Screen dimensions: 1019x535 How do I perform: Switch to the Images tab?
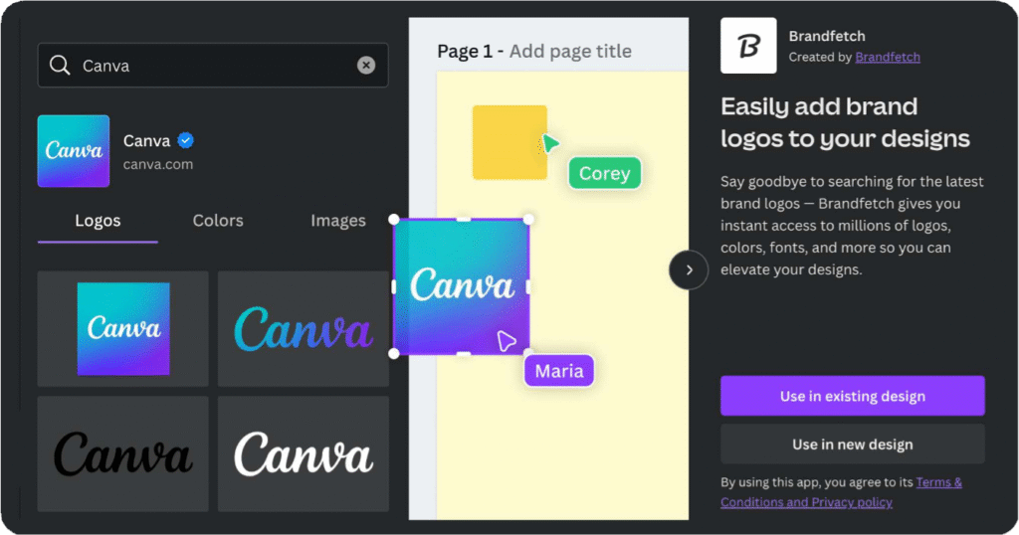[338, 221]
